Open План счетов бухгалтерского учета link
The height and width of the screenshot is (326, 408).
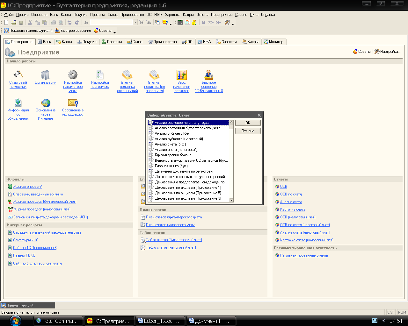[174, 217]
